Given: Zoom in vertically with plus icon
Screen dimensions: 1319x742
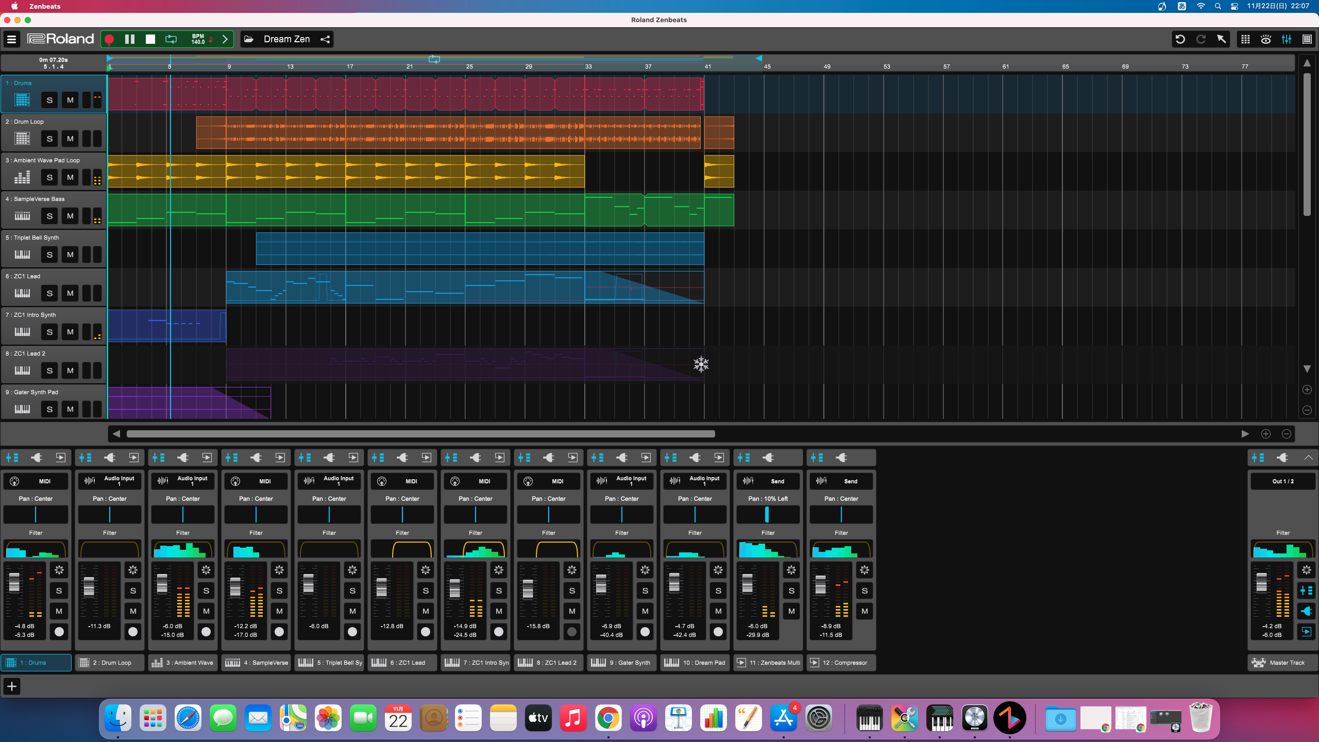Looking at the screenshot, I should [x=1307, y=390].
